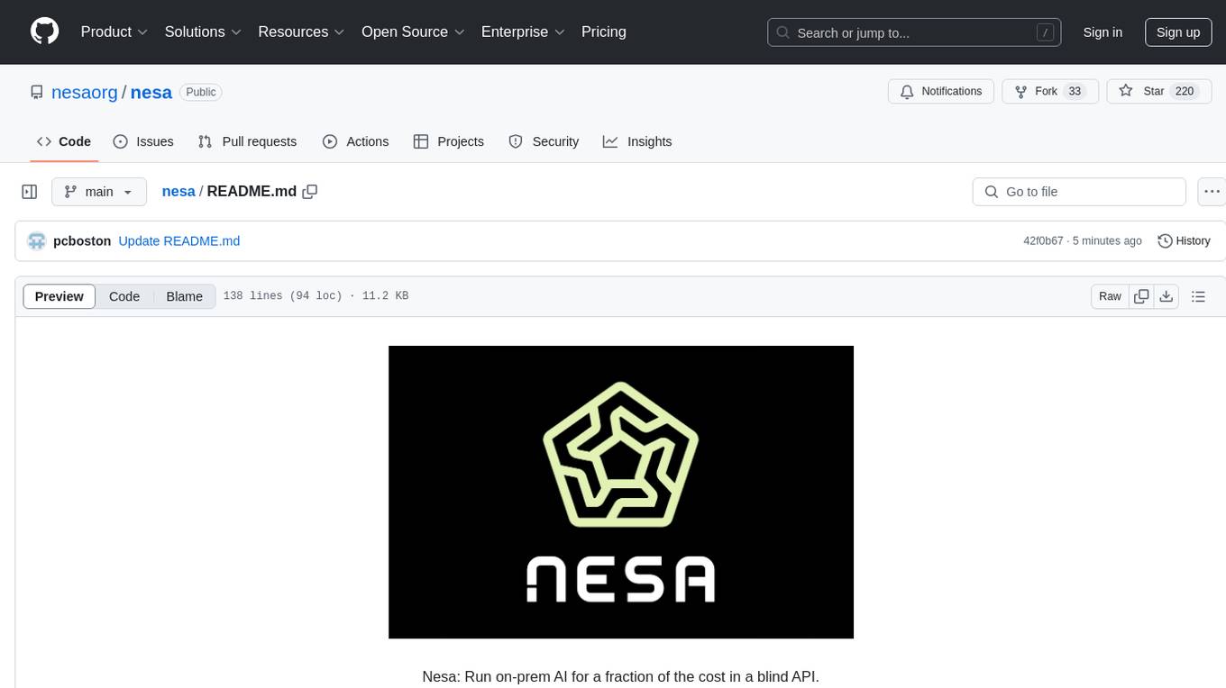Select the Preview view toggle

[x=59, y=296]
